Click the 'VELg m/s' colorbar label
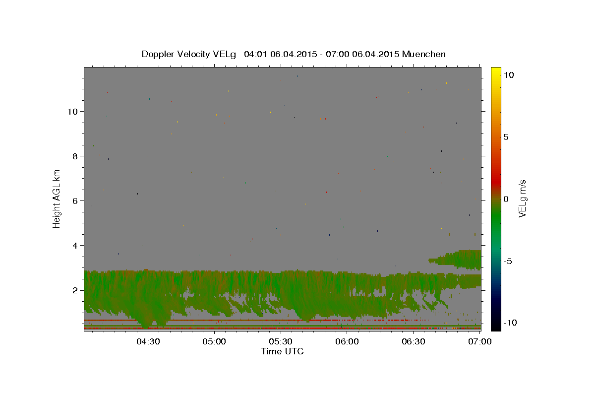This screenshot has width=595, height=397. tap(522, 199)
